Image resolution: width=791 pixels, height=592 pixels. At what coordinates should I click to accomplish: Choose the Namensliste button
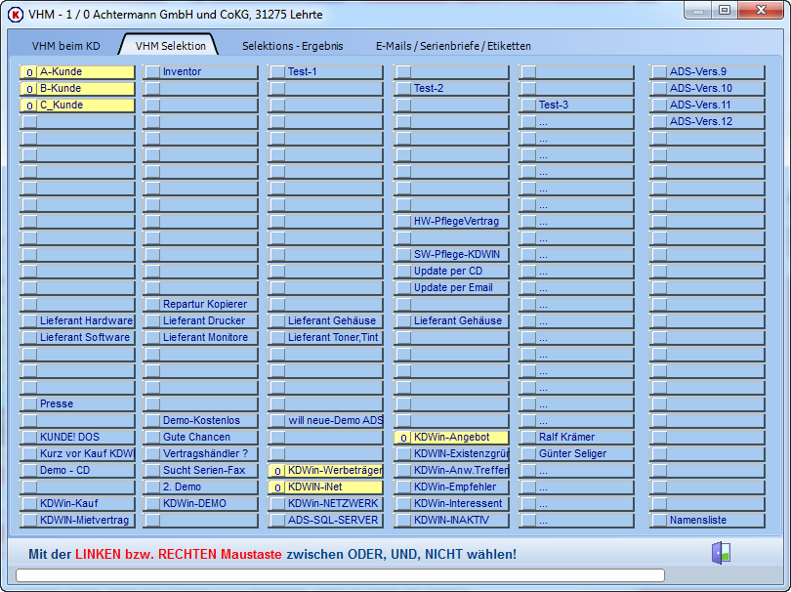[x=707, y=521]
